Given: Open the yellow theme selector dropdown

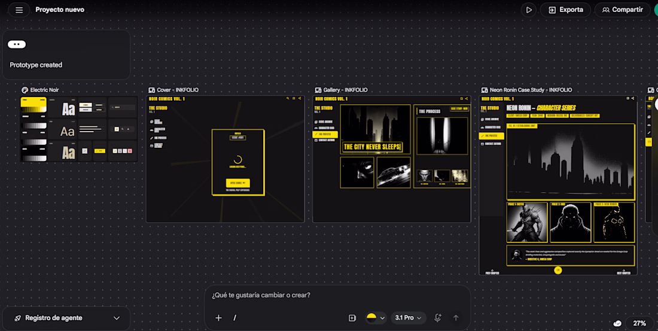Looking at the screenshot, I should (376, 318).
